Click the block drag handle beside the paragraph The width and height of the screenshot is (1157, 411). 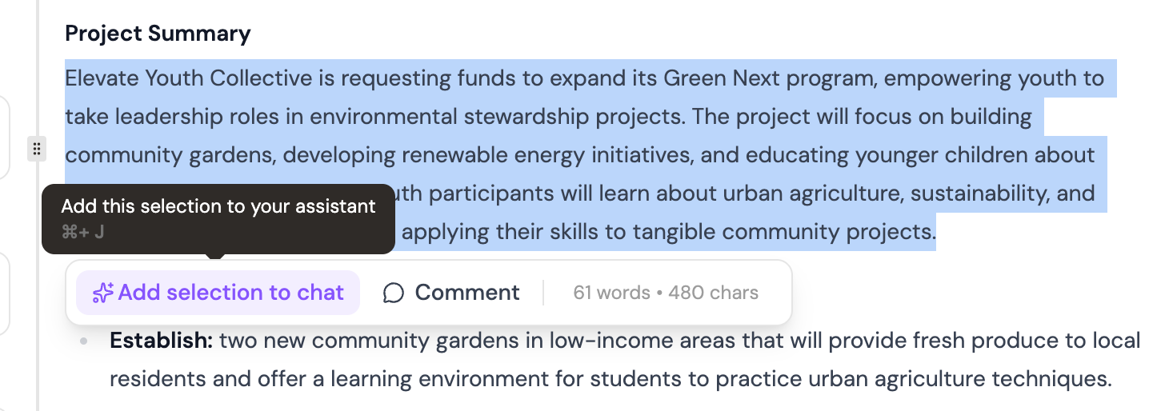36,149
